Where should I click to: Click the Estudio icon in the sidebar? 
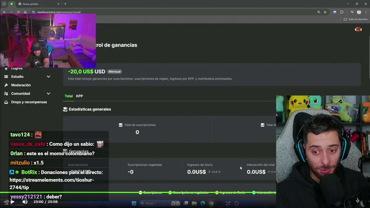point(6,77)
